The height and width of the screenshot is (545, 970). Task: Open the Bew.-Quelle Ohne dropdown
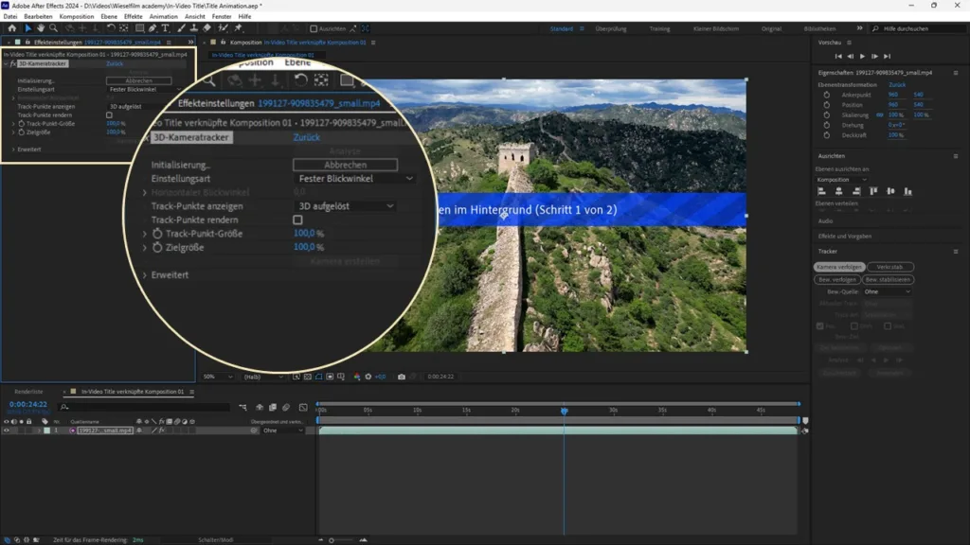887,291
